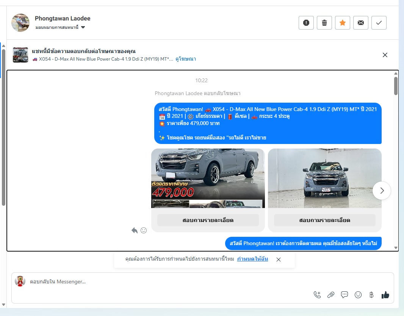
Task: Start a call with the phone icon
Action: pyautogui.click(x=317, y=295)
